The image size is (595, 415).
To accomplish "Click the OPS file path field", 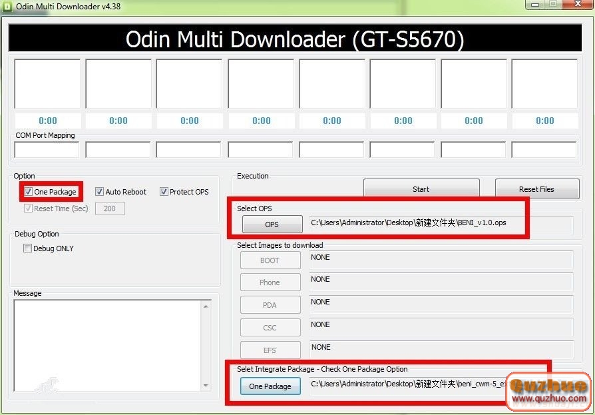I will point(441,225).
